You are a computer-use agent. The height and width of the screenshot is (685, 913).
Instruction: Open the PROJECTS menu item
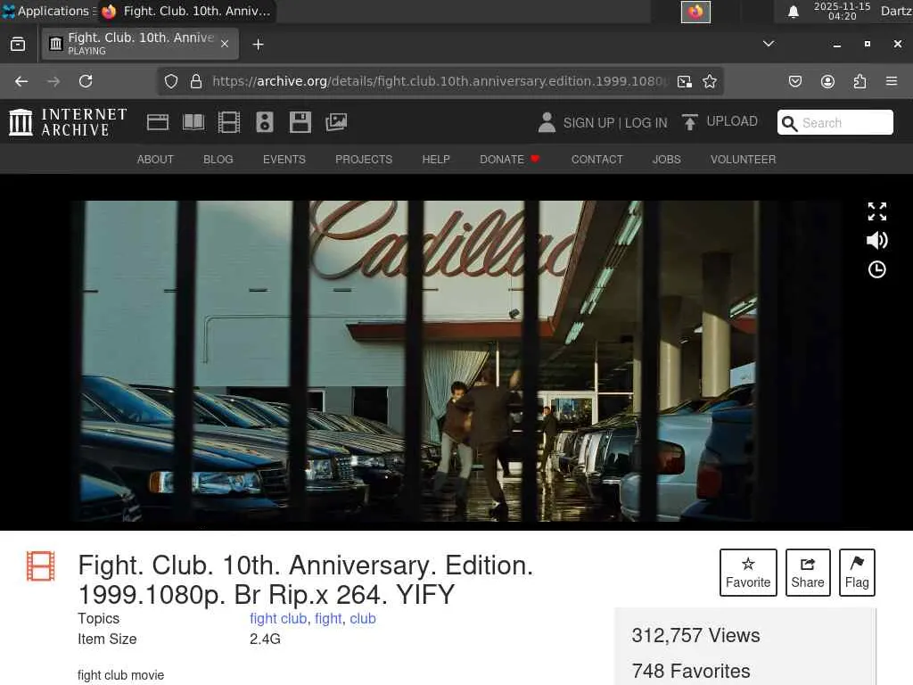364,160
